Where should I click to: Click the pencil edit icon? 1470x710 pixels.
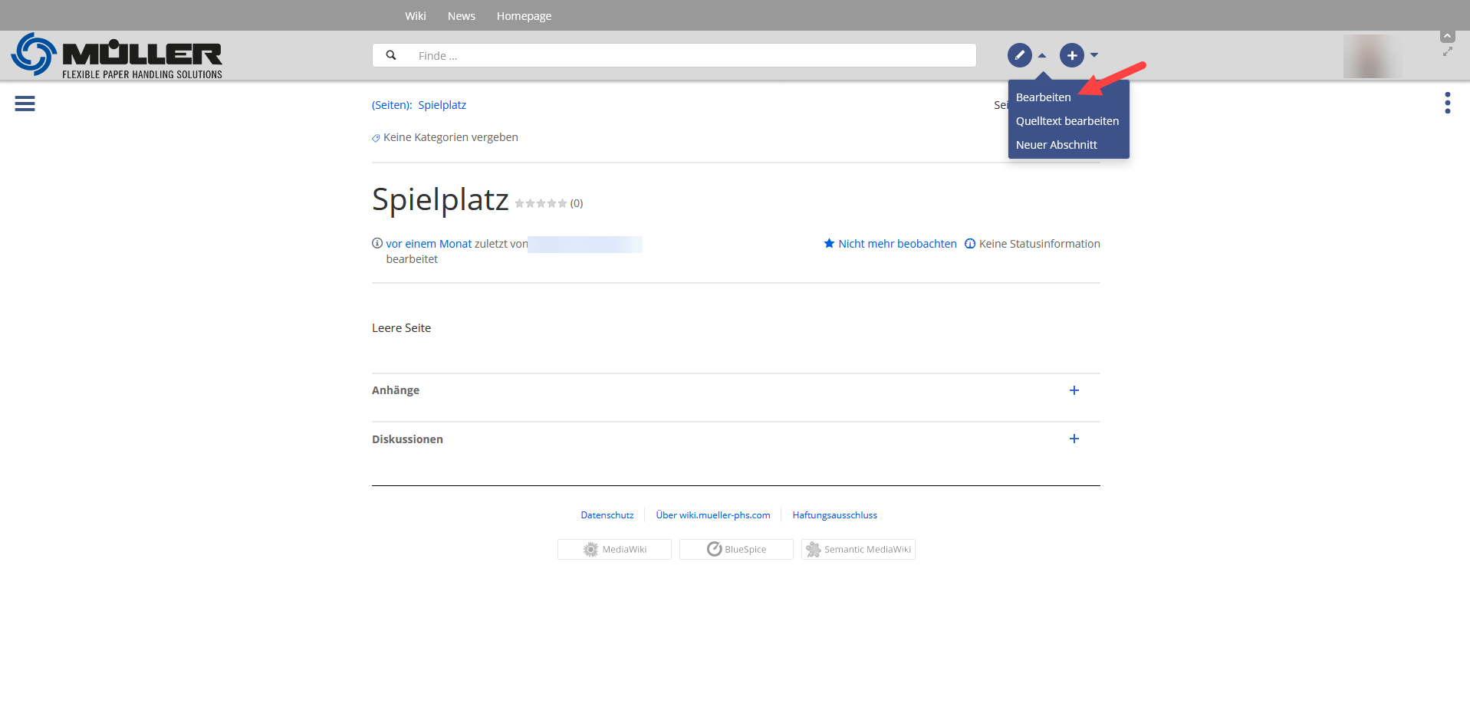coord(1019,55)
